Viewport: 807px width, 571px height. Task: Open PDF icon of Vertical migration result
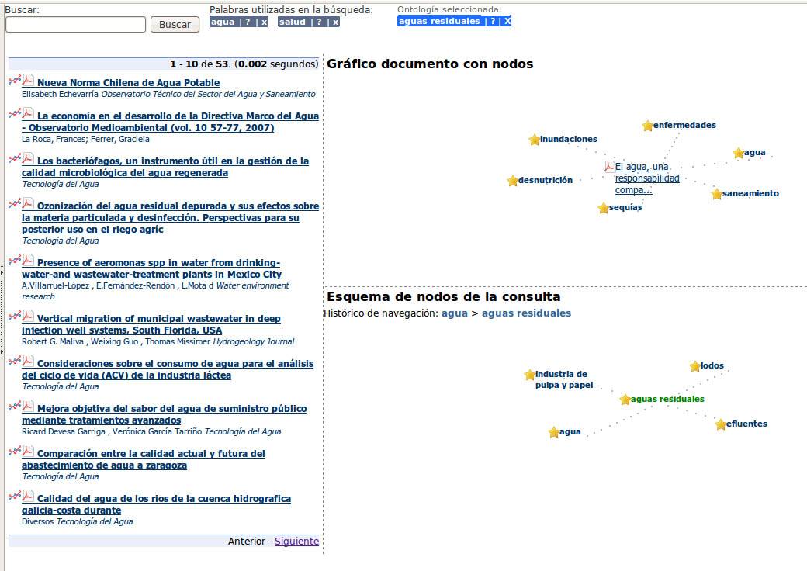tap(28, 317)
